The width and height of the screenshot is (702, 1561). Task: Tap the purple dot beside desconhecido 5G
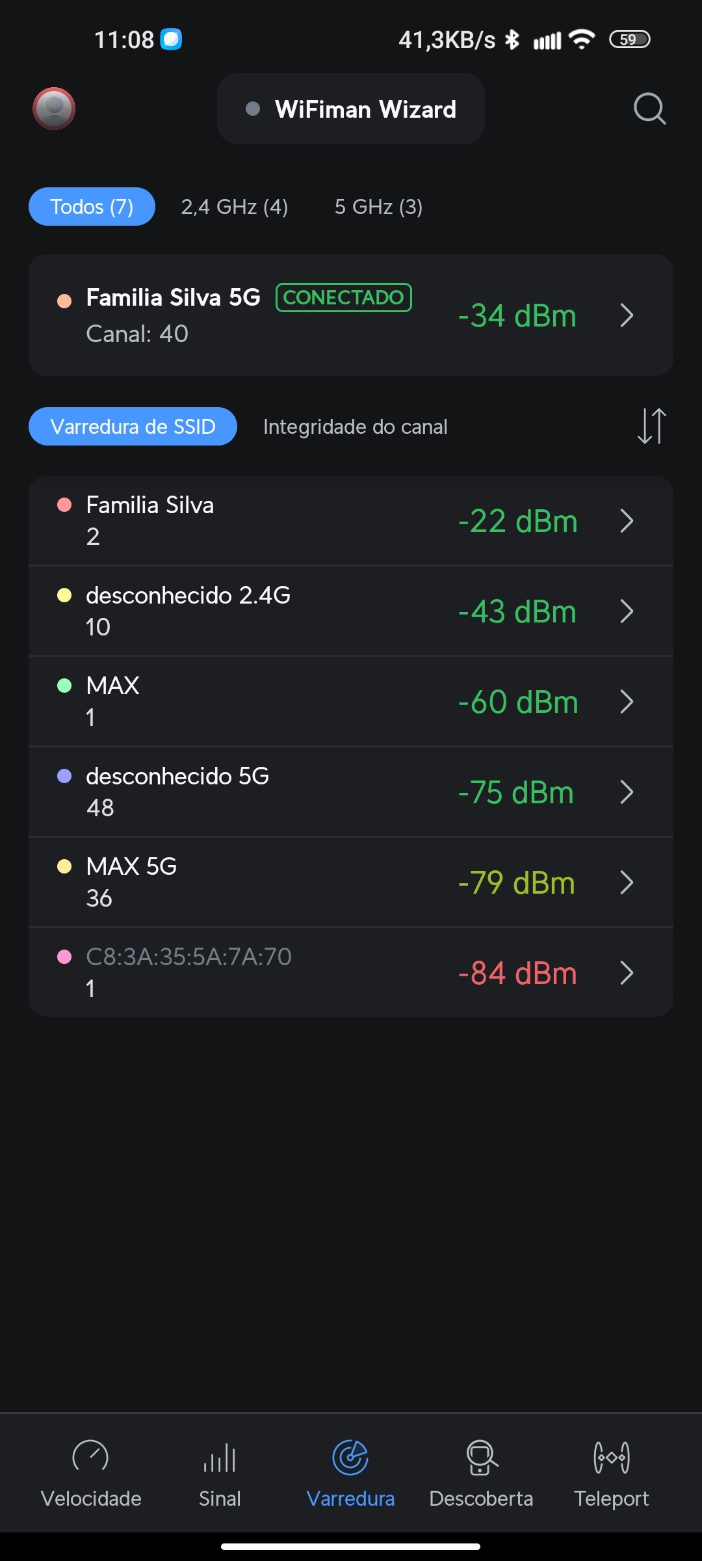point(64,776)
